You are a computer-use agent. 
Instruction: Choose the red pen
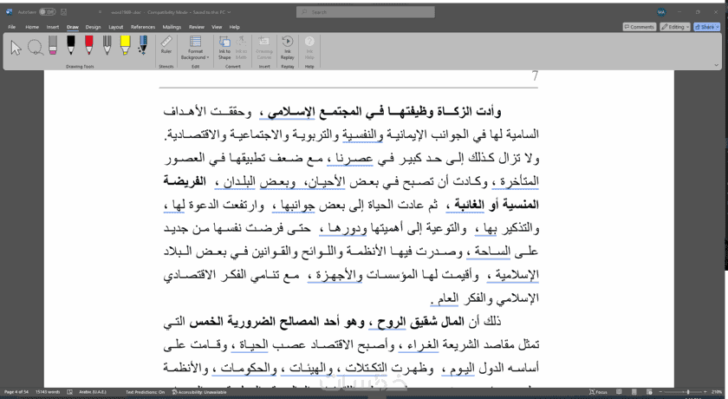click(88, 45)
